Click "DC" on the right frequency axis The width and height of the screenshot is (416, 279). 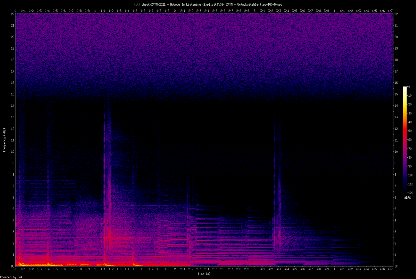point(396,266)
